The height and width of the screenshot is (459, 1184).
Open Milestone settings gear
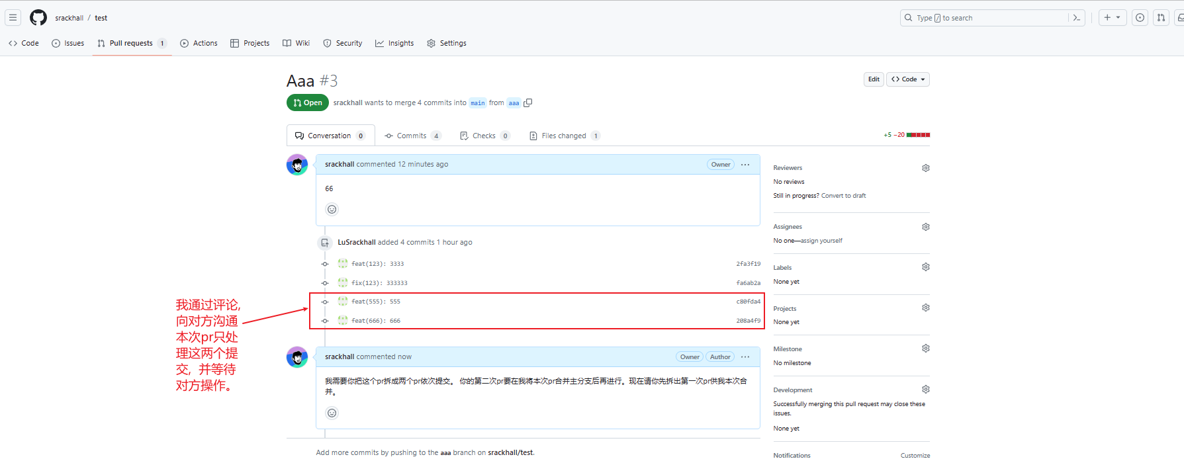925,349
